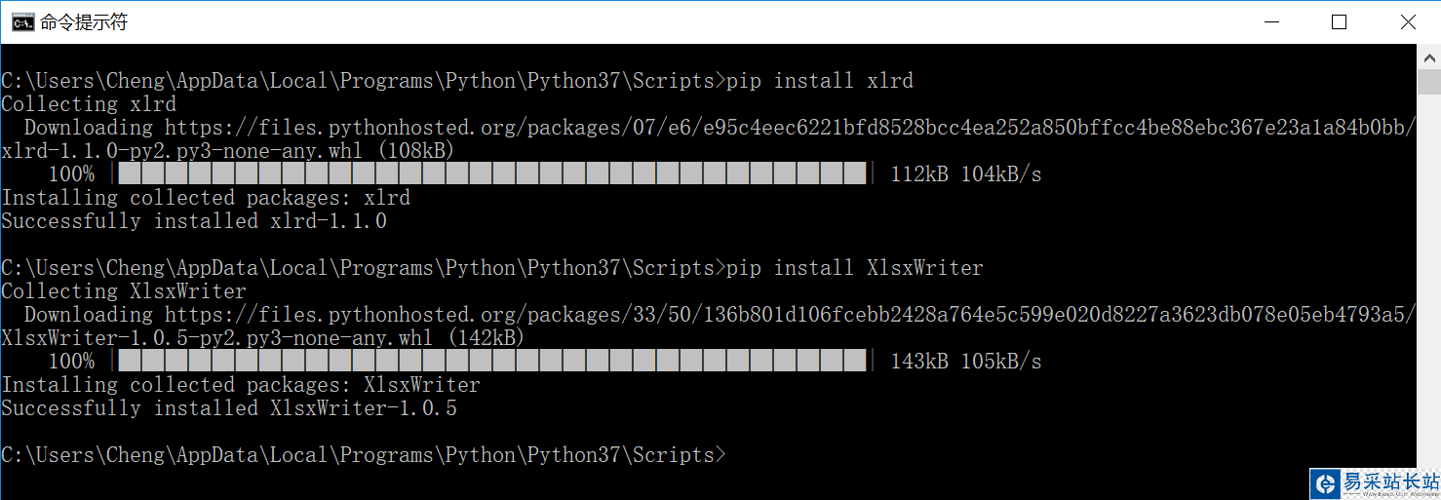Minimize the command prompt window
Image resolution: width=1441 pixels, height=500 pixels.
click(1270, 21)
